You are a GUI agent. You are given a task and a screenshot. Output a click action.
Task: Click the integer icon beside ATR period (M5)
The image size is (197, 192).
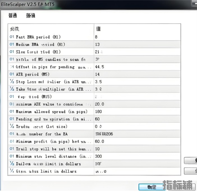[x=12, y=74]
